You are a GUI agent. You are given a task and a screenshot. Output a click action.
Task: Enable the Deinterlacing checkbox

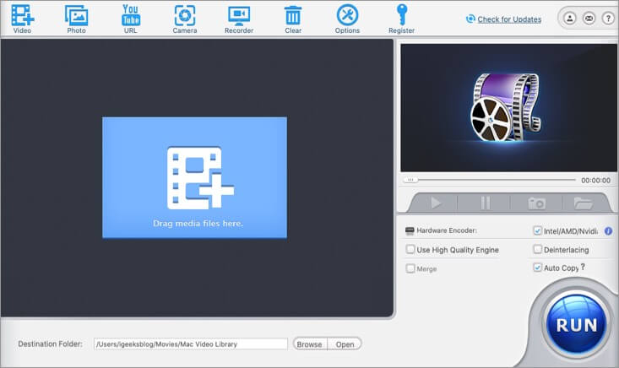(x=537, y=249)
